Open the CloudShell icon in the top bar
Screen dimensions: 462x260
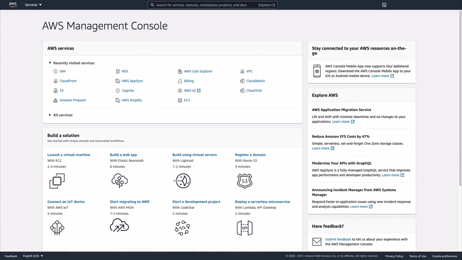pyautogui.click(x=384, y=5)
